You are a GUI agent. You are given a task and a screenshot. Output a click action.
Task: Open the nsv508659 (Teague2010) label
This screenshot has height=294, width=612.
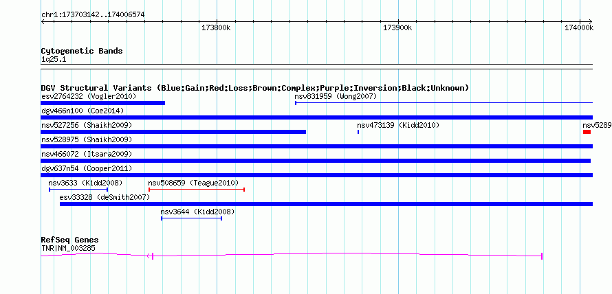[x=193, y=183]
